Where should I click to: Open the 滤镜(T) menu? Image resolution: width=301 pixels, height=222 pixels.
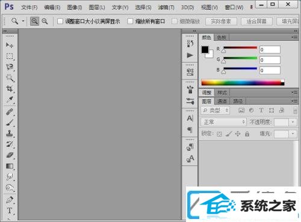pyautogui.click(x=166, y=8)
